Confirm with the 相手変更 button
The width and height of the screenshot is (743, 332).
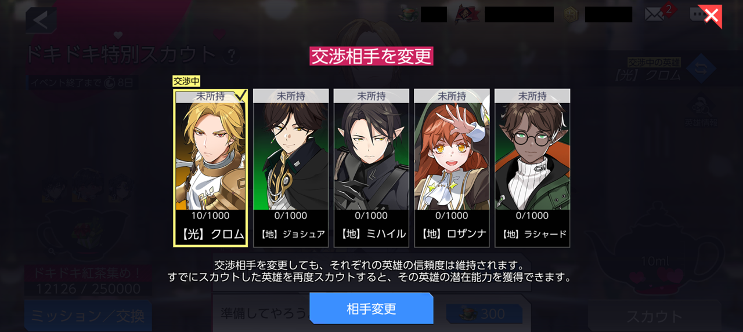(x=371, y=308)
